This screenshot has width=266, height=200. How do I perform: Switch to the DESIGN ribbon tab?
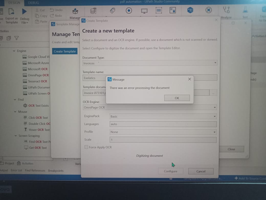pyautogui.click(x=14, y=3)
